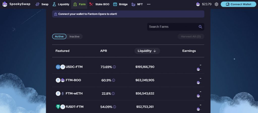Click the $63,249,905 liquidity value
This screenshot has height=113, width=258.
145,80
